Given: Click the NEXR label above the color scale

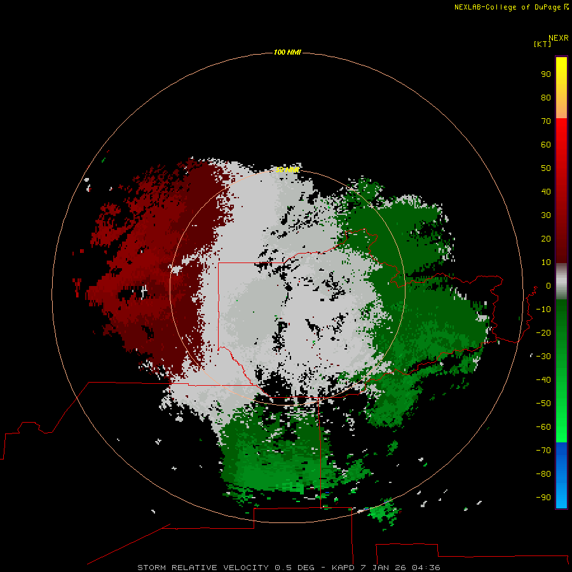Looking at the screenshot, I should [x=559, y=38].
